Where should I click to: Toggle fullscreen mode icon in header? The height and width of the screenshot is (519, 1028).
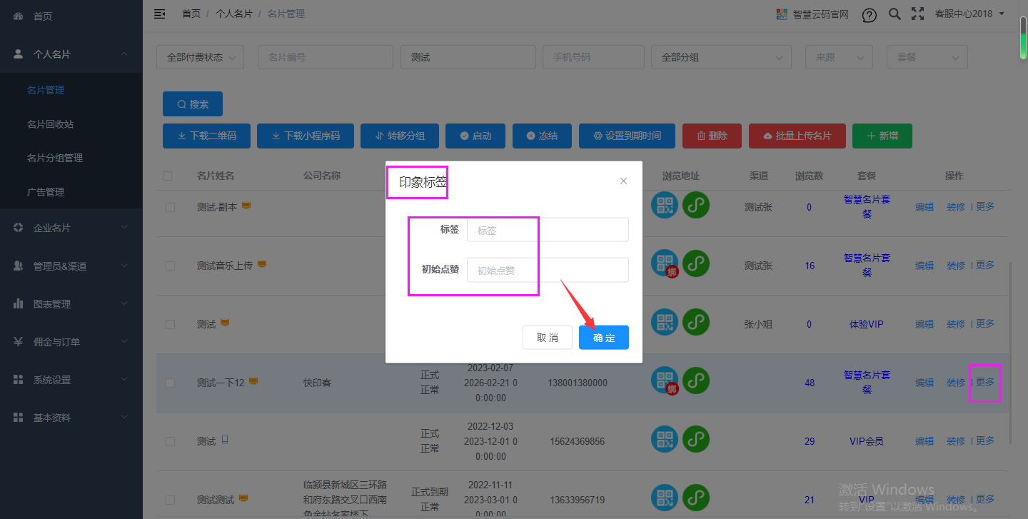917,14
